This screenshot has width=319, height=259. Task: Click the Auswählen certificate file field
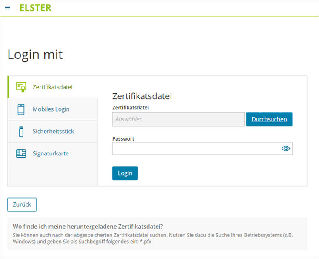pos(178,119)
